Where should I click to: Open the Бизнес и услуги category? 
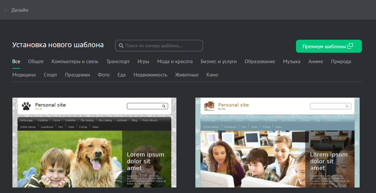[219, 62]
